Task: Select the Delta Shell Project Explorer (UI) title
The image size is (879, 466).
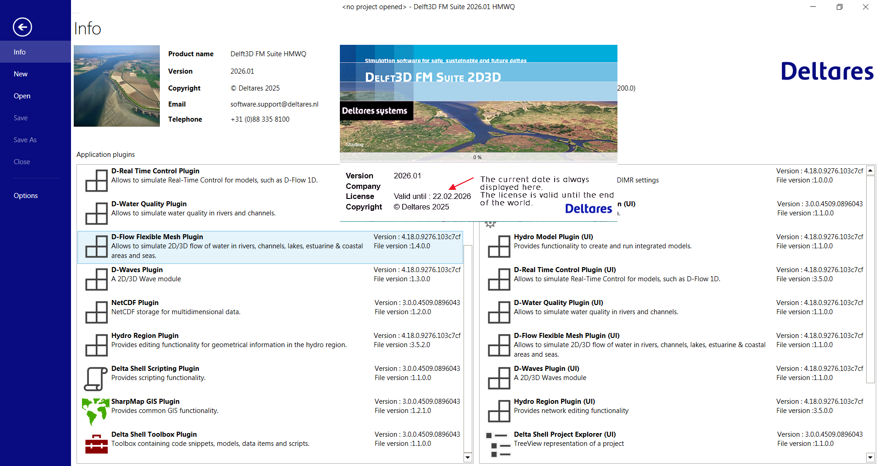Action: 565,434
